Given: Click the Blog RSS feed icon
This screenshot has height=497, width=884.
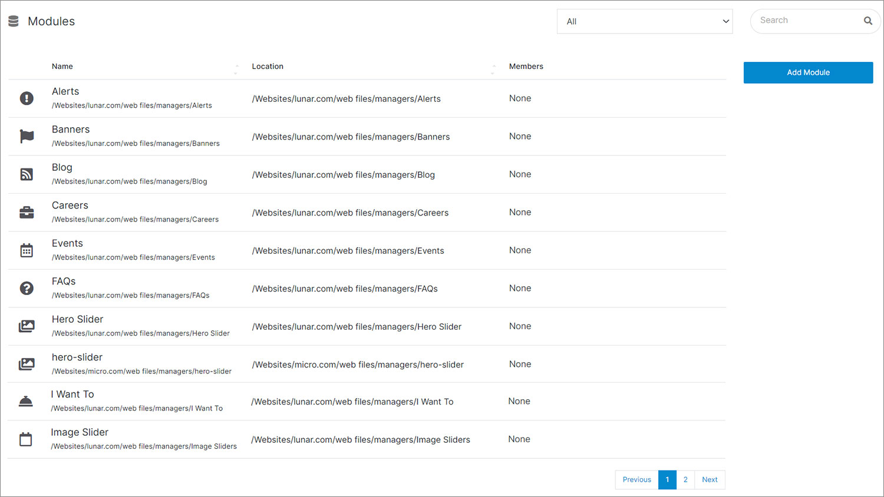Looking at the screenshot, I should tap(27, 174).
